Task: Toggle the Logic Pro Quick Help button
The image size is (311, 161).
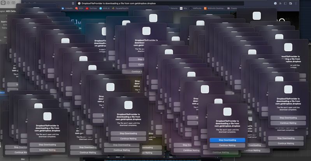Action: click(8, 3)
